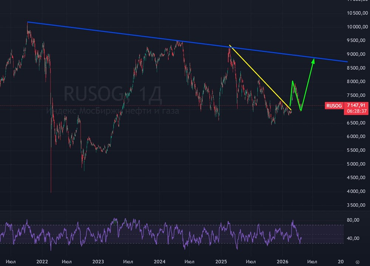
Task: Click the 5 500,00 price scale label
Action: 356,150
